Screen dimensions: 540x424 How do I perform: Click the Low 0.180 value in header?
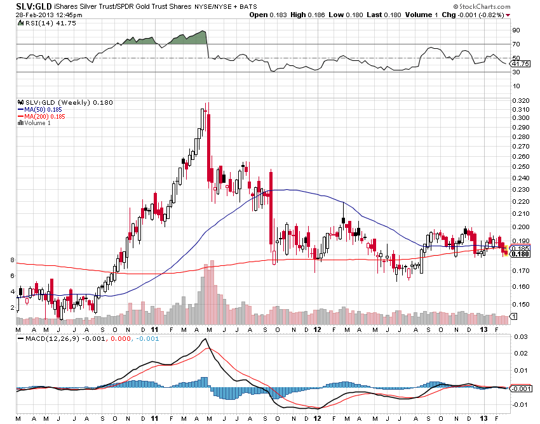click(346, 15)
